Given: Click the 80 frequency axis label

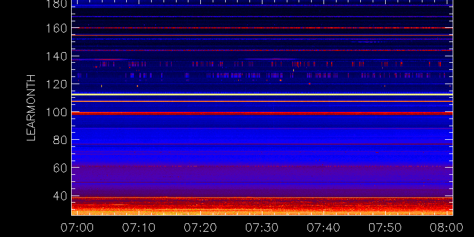Looking at the screenshot, I should pyautogui.click(x=60, y=140).
